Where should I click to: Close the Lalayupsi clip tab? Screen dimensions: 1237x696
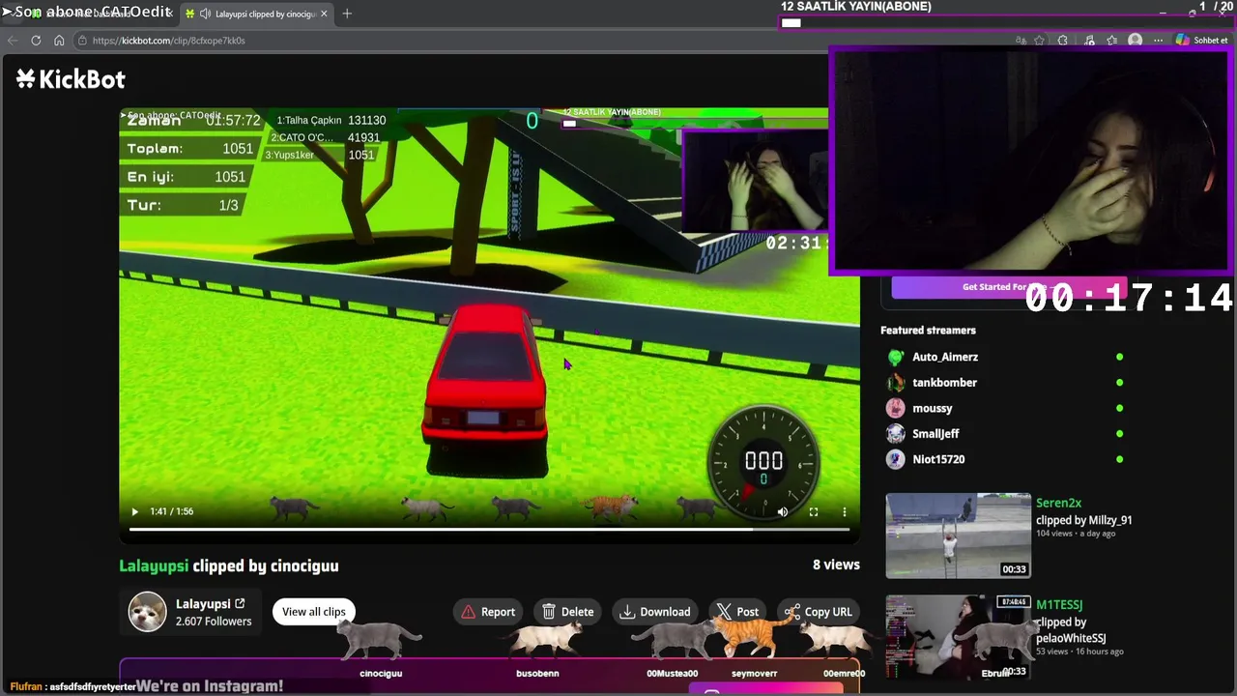pos(324,14)
